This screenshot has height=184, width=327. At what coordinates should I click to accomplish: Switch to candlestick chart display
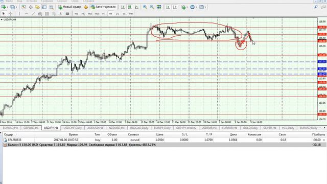coord(130,7)
